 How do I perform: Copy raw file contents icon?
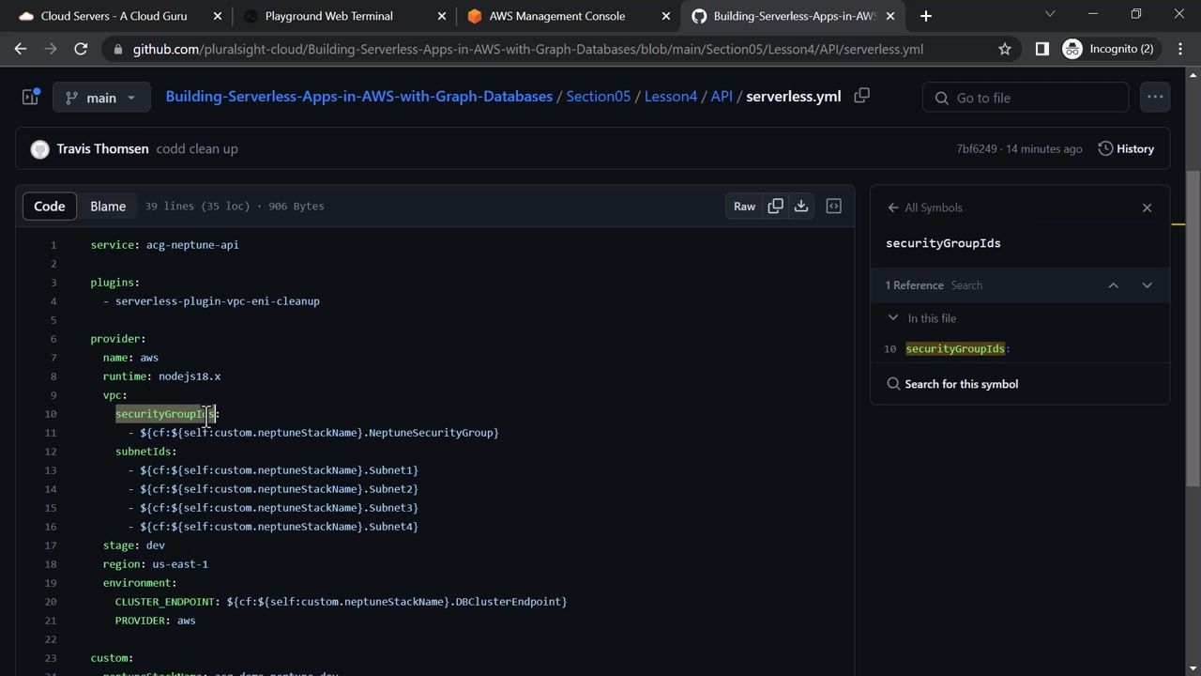tap(775, 207)
